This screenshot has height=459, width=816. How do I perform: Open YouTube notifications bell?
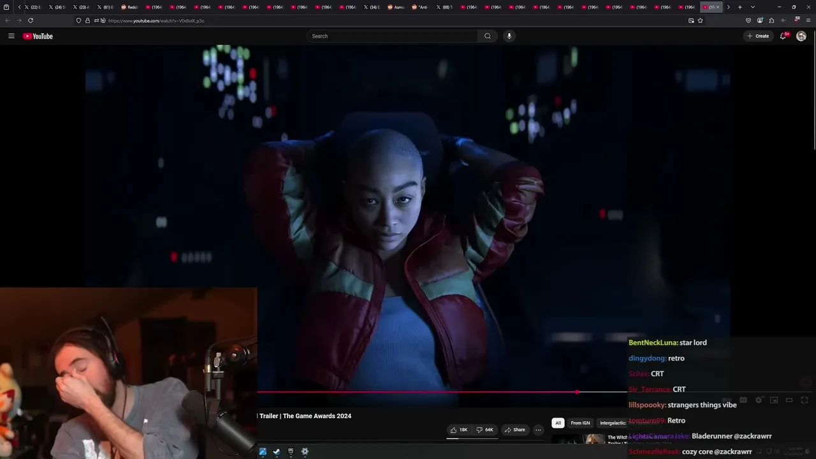click(783, 36)
